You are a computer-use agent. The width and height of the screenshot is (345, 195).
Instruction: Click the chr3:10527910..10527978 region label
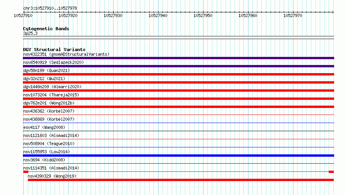point(50,9)
